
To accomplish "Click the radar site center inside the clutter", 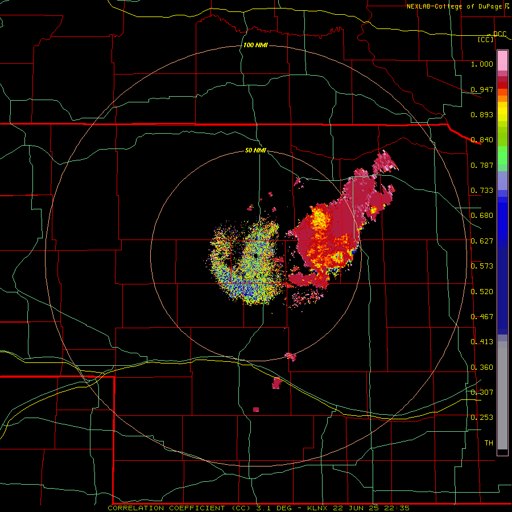I will tap(255, 257).
